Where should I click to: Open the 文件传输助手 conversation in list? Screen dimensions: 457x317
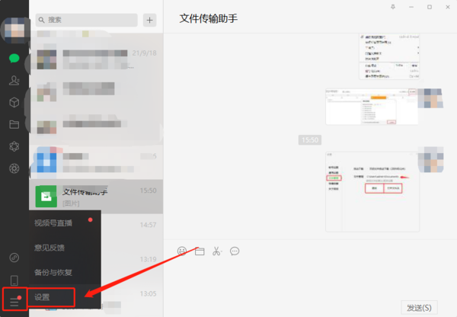click(96, 197)
